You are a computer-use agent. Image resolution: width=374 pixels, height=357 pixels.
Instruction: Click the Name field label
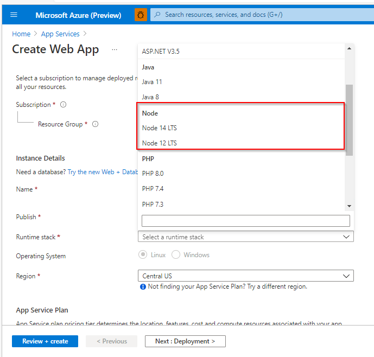coord(24,189)
